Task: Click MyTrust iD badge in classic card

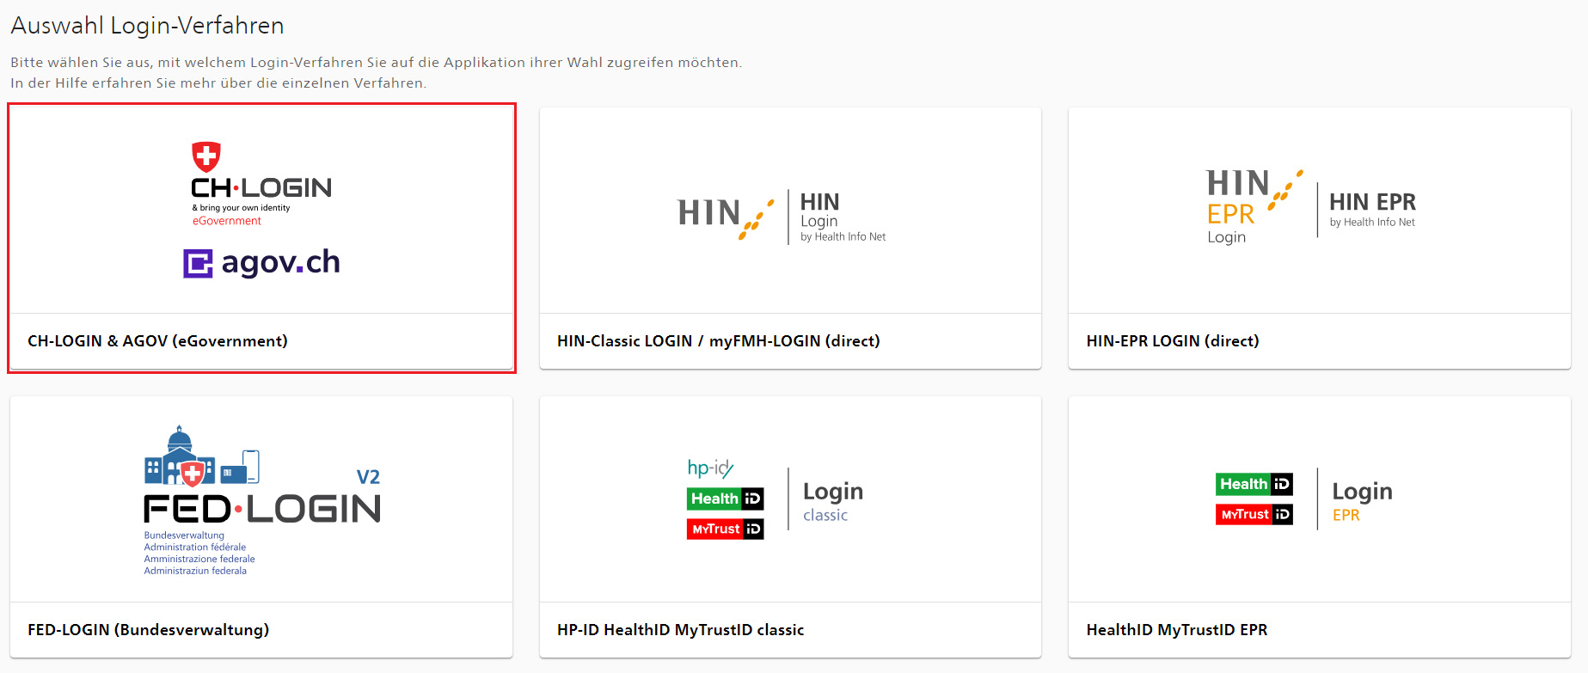Action: [x=726, y=529]
